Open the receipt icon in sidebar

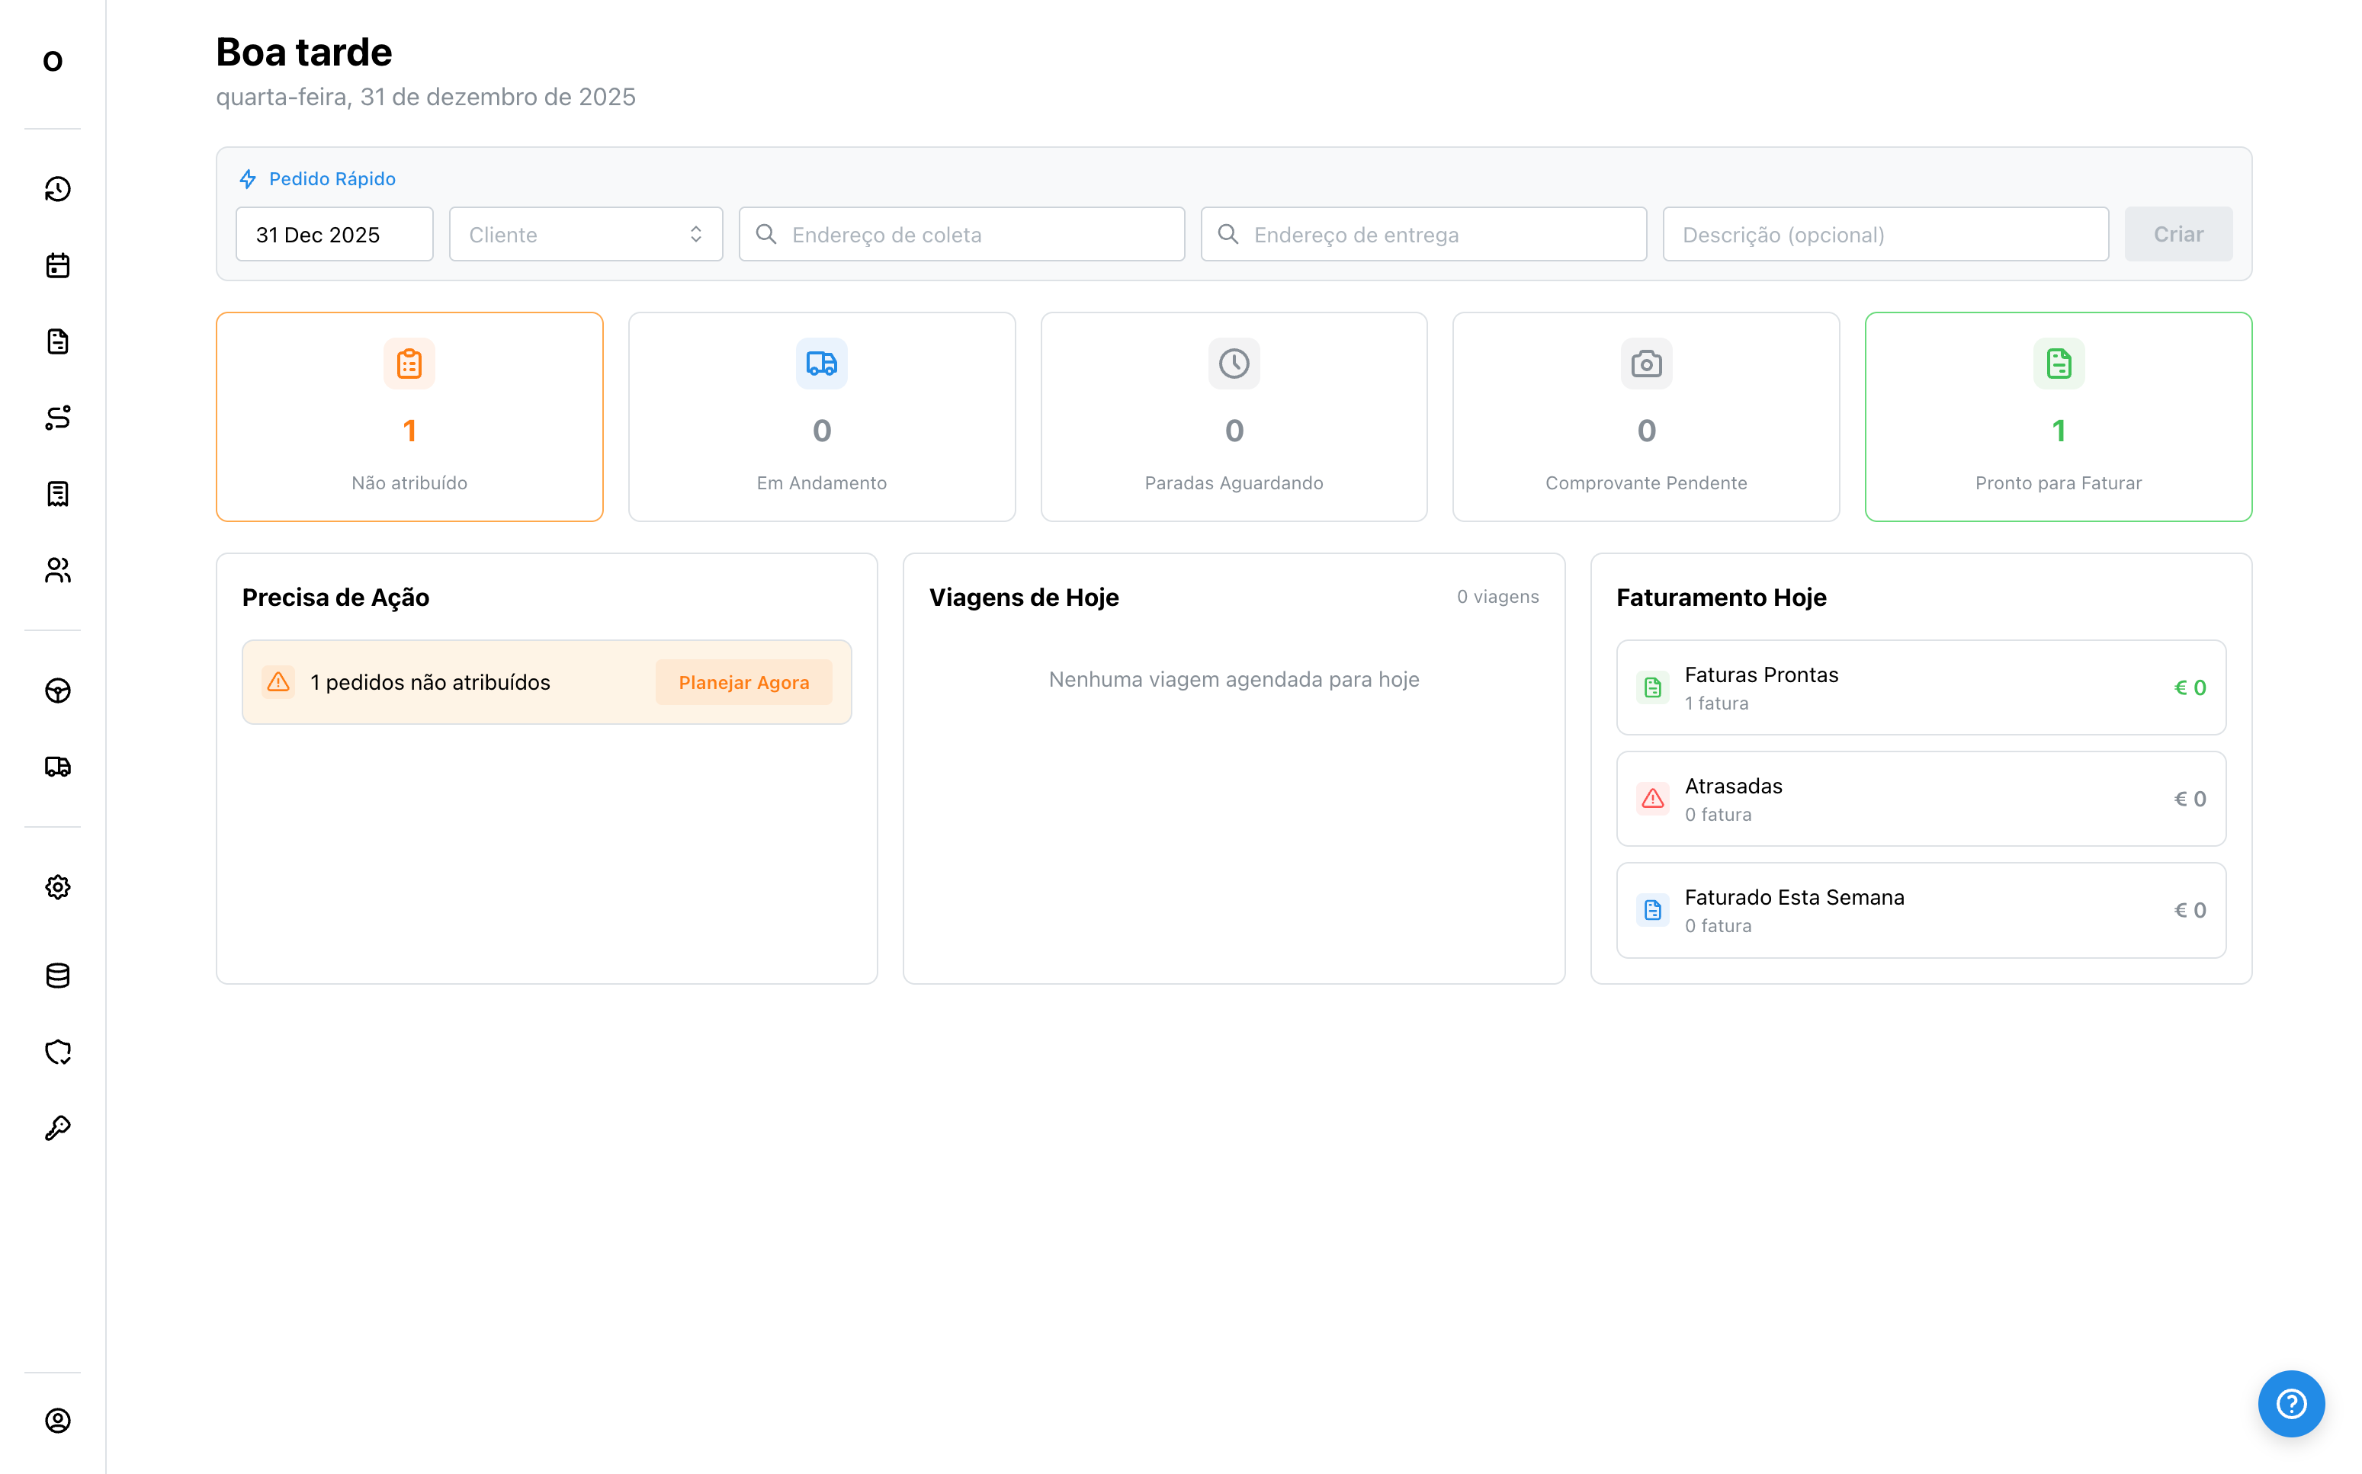click(57, 493)
